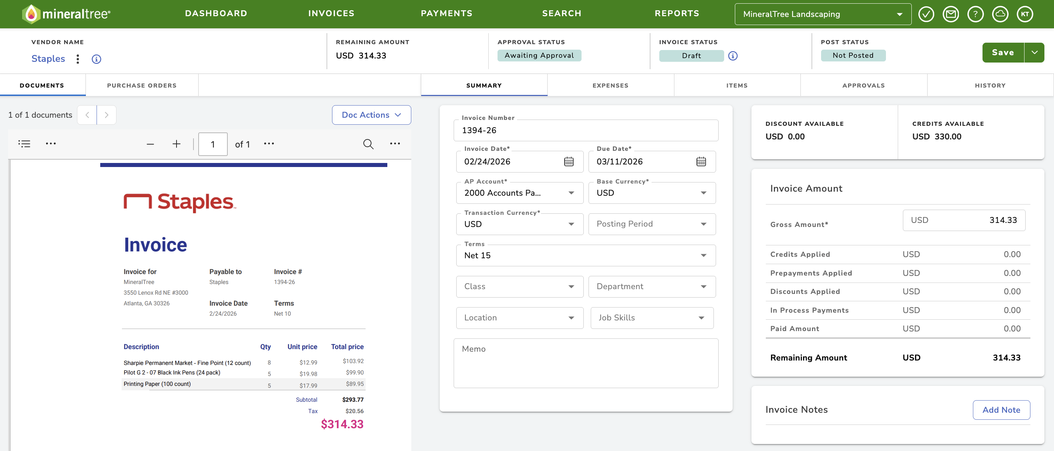
Task: Open the MineralTree Landscaping company selector
Action: point(823,14)
